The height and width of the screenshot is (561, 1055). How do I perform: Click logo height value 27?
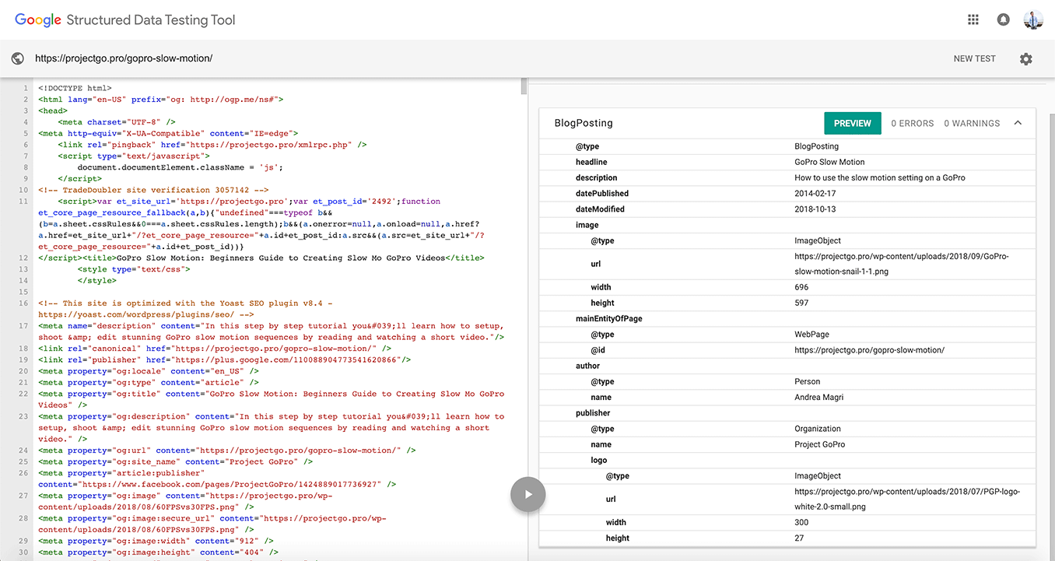799,538
